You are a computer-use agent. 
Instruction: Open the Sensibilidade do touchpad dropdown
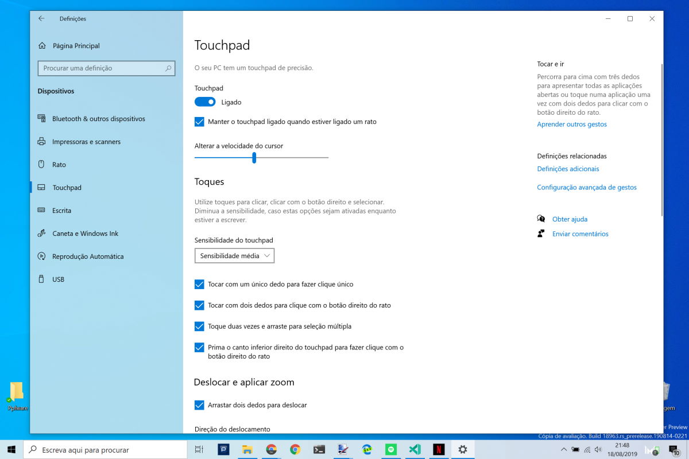[x=234, y=255]
